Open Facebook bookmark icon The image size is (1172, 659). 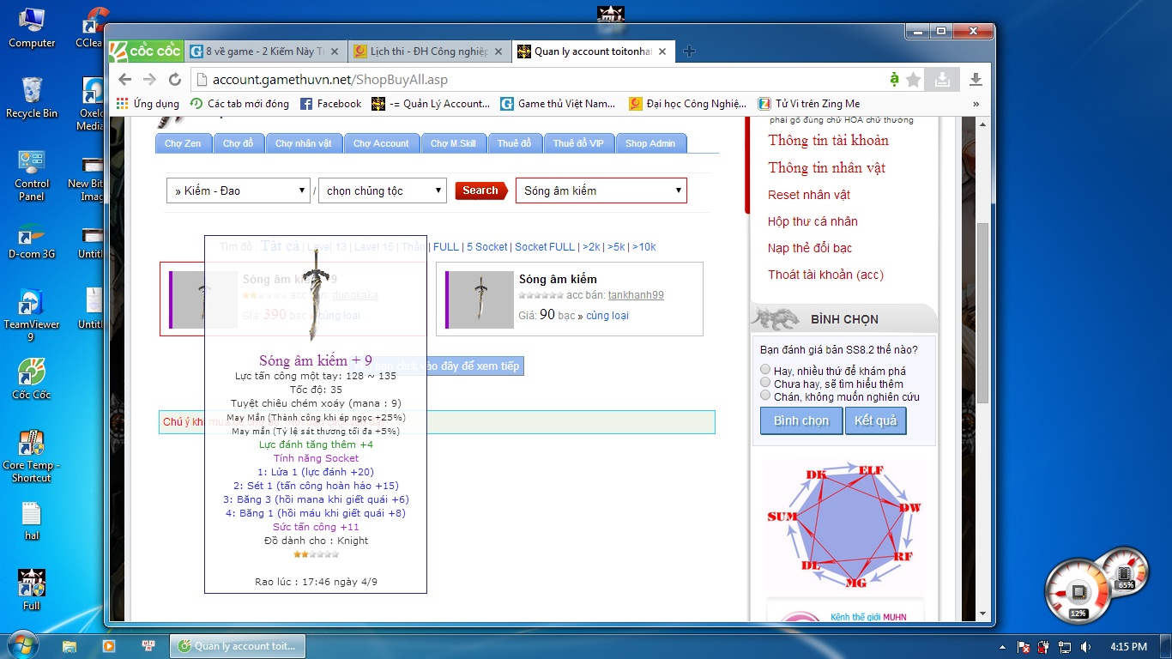pos(306,104)
